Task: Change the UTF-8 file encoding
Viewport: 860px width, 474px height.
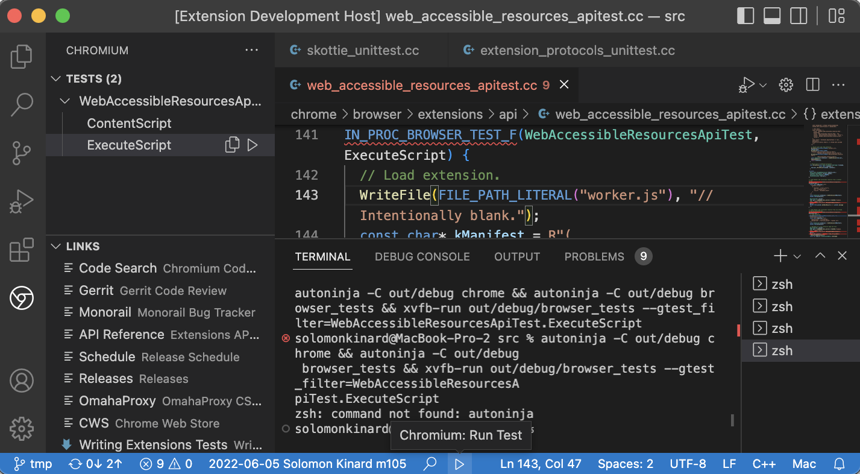Action: pos(688,464)
